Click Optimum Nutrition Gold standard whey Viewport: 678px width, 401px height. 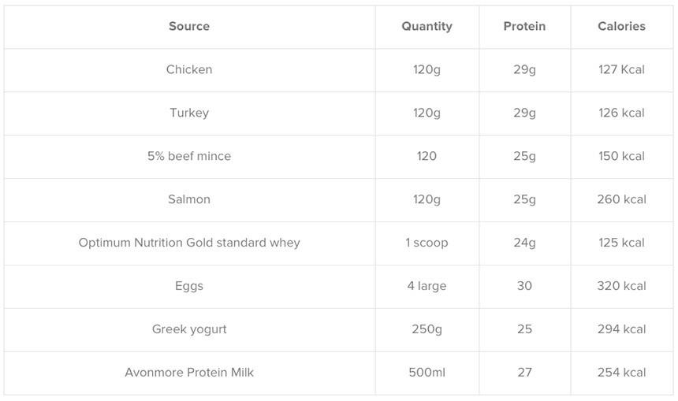[189, 243]
